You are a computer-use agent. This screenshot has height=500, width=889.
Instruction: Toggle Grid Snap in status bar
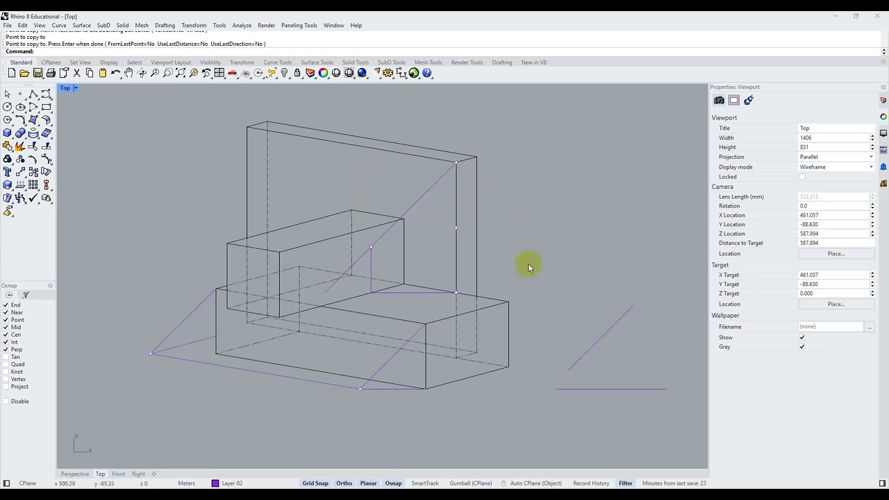315,483
